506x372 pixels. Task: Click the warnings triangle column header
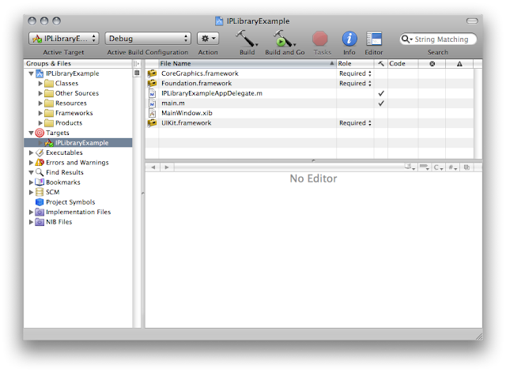coord(459,64)
